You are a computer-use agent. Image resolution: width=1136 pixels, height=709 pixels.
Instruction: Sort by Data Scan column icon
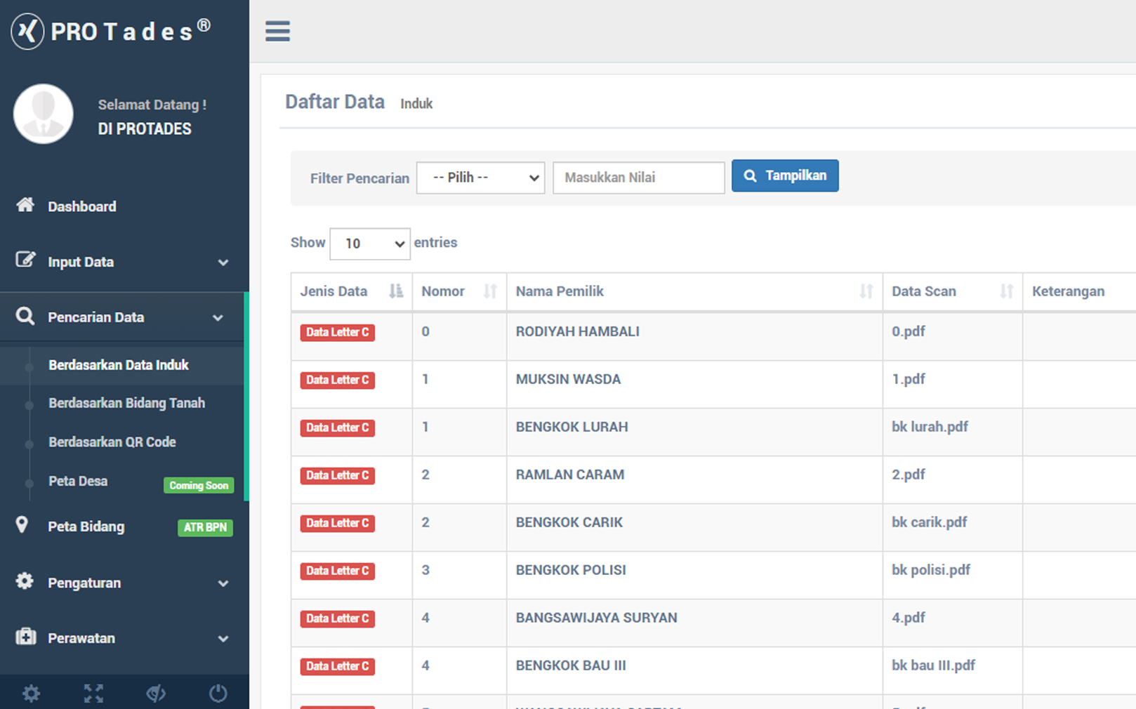1007,291
